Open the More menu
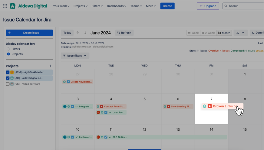The width and height of the screenshot is (264, 150). pyautogui.click(x=151, y=6)
